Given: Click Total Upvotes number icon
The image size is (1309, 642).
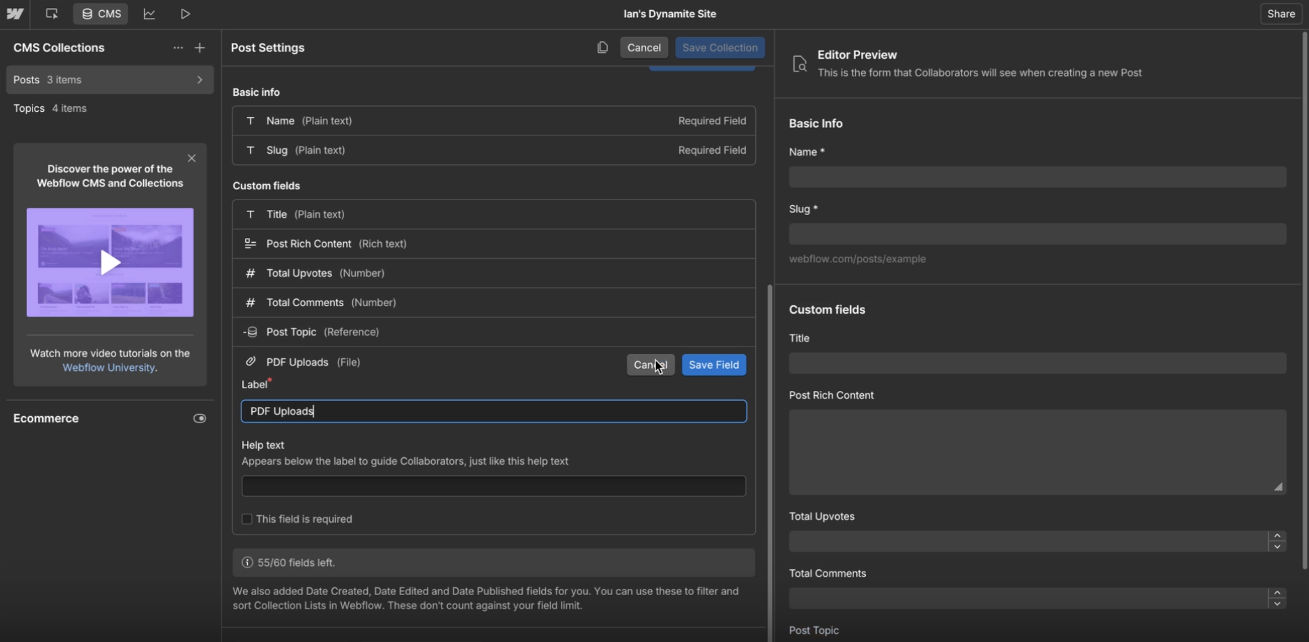Looking at the screenshot, I should click(x=250, y=273).
